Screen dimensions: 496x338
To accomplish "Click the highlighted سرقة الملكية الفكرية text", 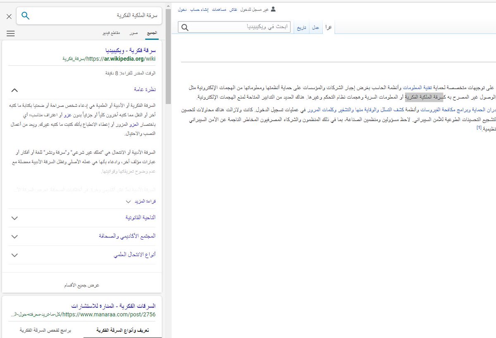I will [x=424, y=97].
